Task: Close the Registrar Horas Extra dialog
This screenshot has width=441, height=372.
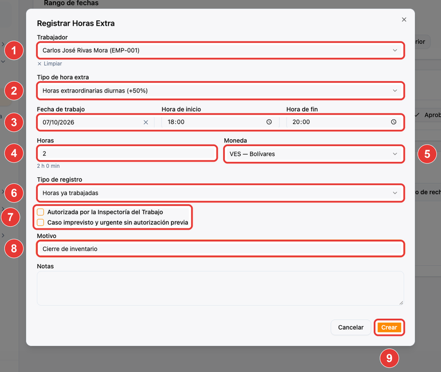Action: (404, 19)
